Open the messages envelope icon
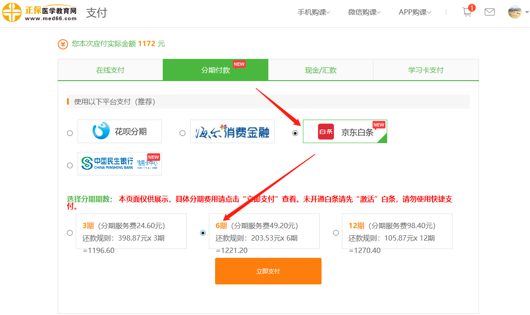 [x=490, y=12]
